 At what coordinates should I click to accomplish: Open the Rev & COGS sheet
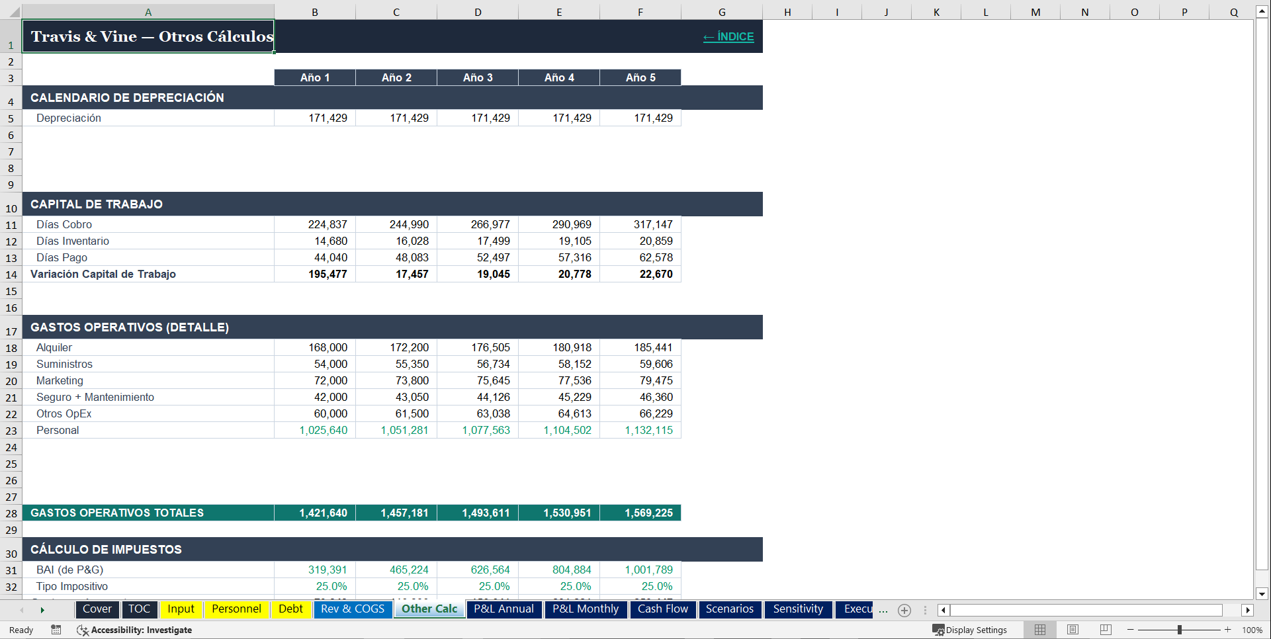click(x=352, y=609)
